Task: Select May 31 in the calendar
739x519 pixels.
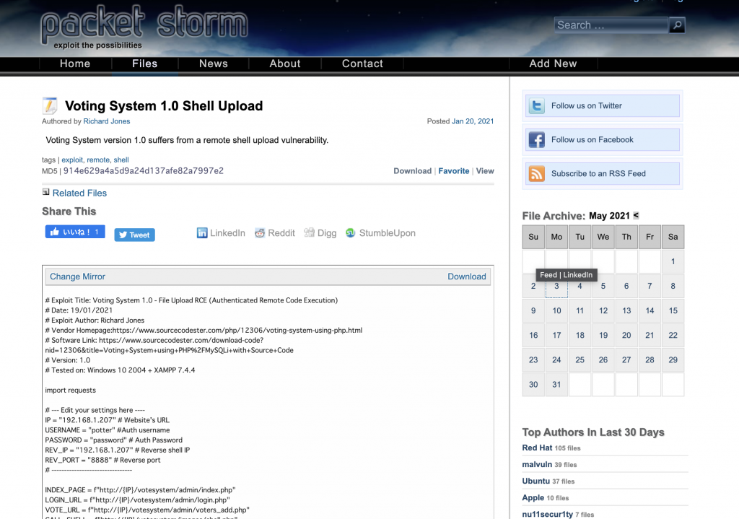Action: (x=556, y=384)
